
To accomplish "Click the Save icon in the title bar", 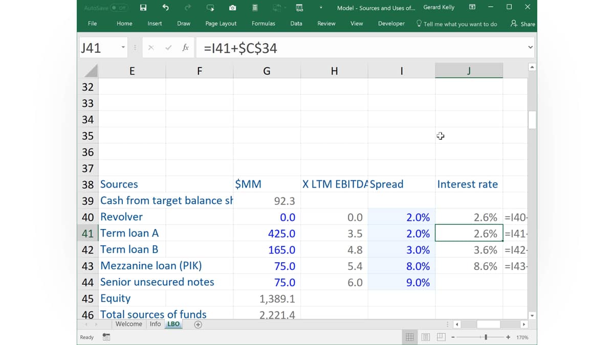I will pyautogui.click(x=143, y=8).
